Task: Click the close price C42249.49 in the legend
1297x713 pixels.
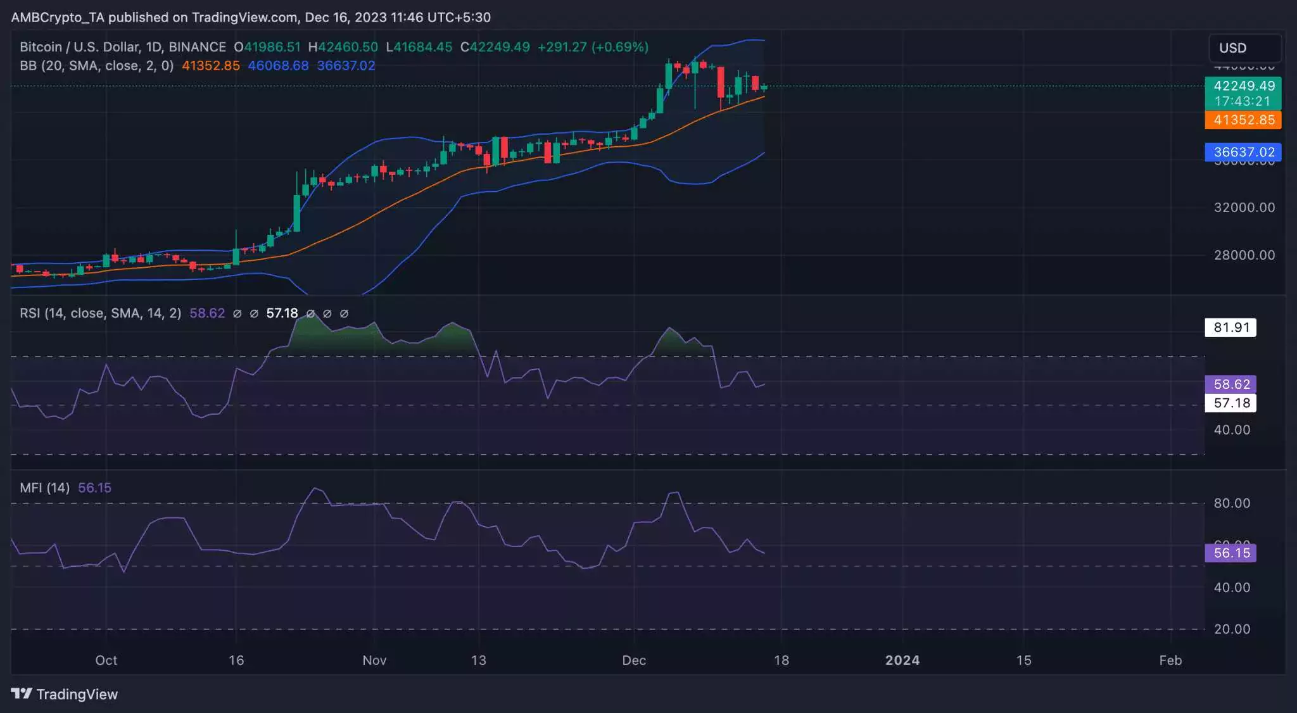Action: pyautogui.click(x=495, y=47)
